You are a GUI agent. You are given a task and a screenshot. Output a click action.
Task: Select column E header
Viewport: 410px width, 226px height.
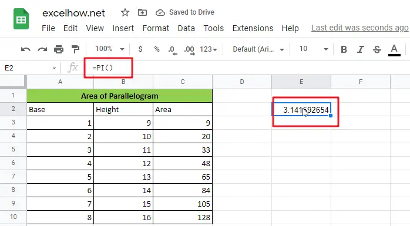(x=301, y=82)
